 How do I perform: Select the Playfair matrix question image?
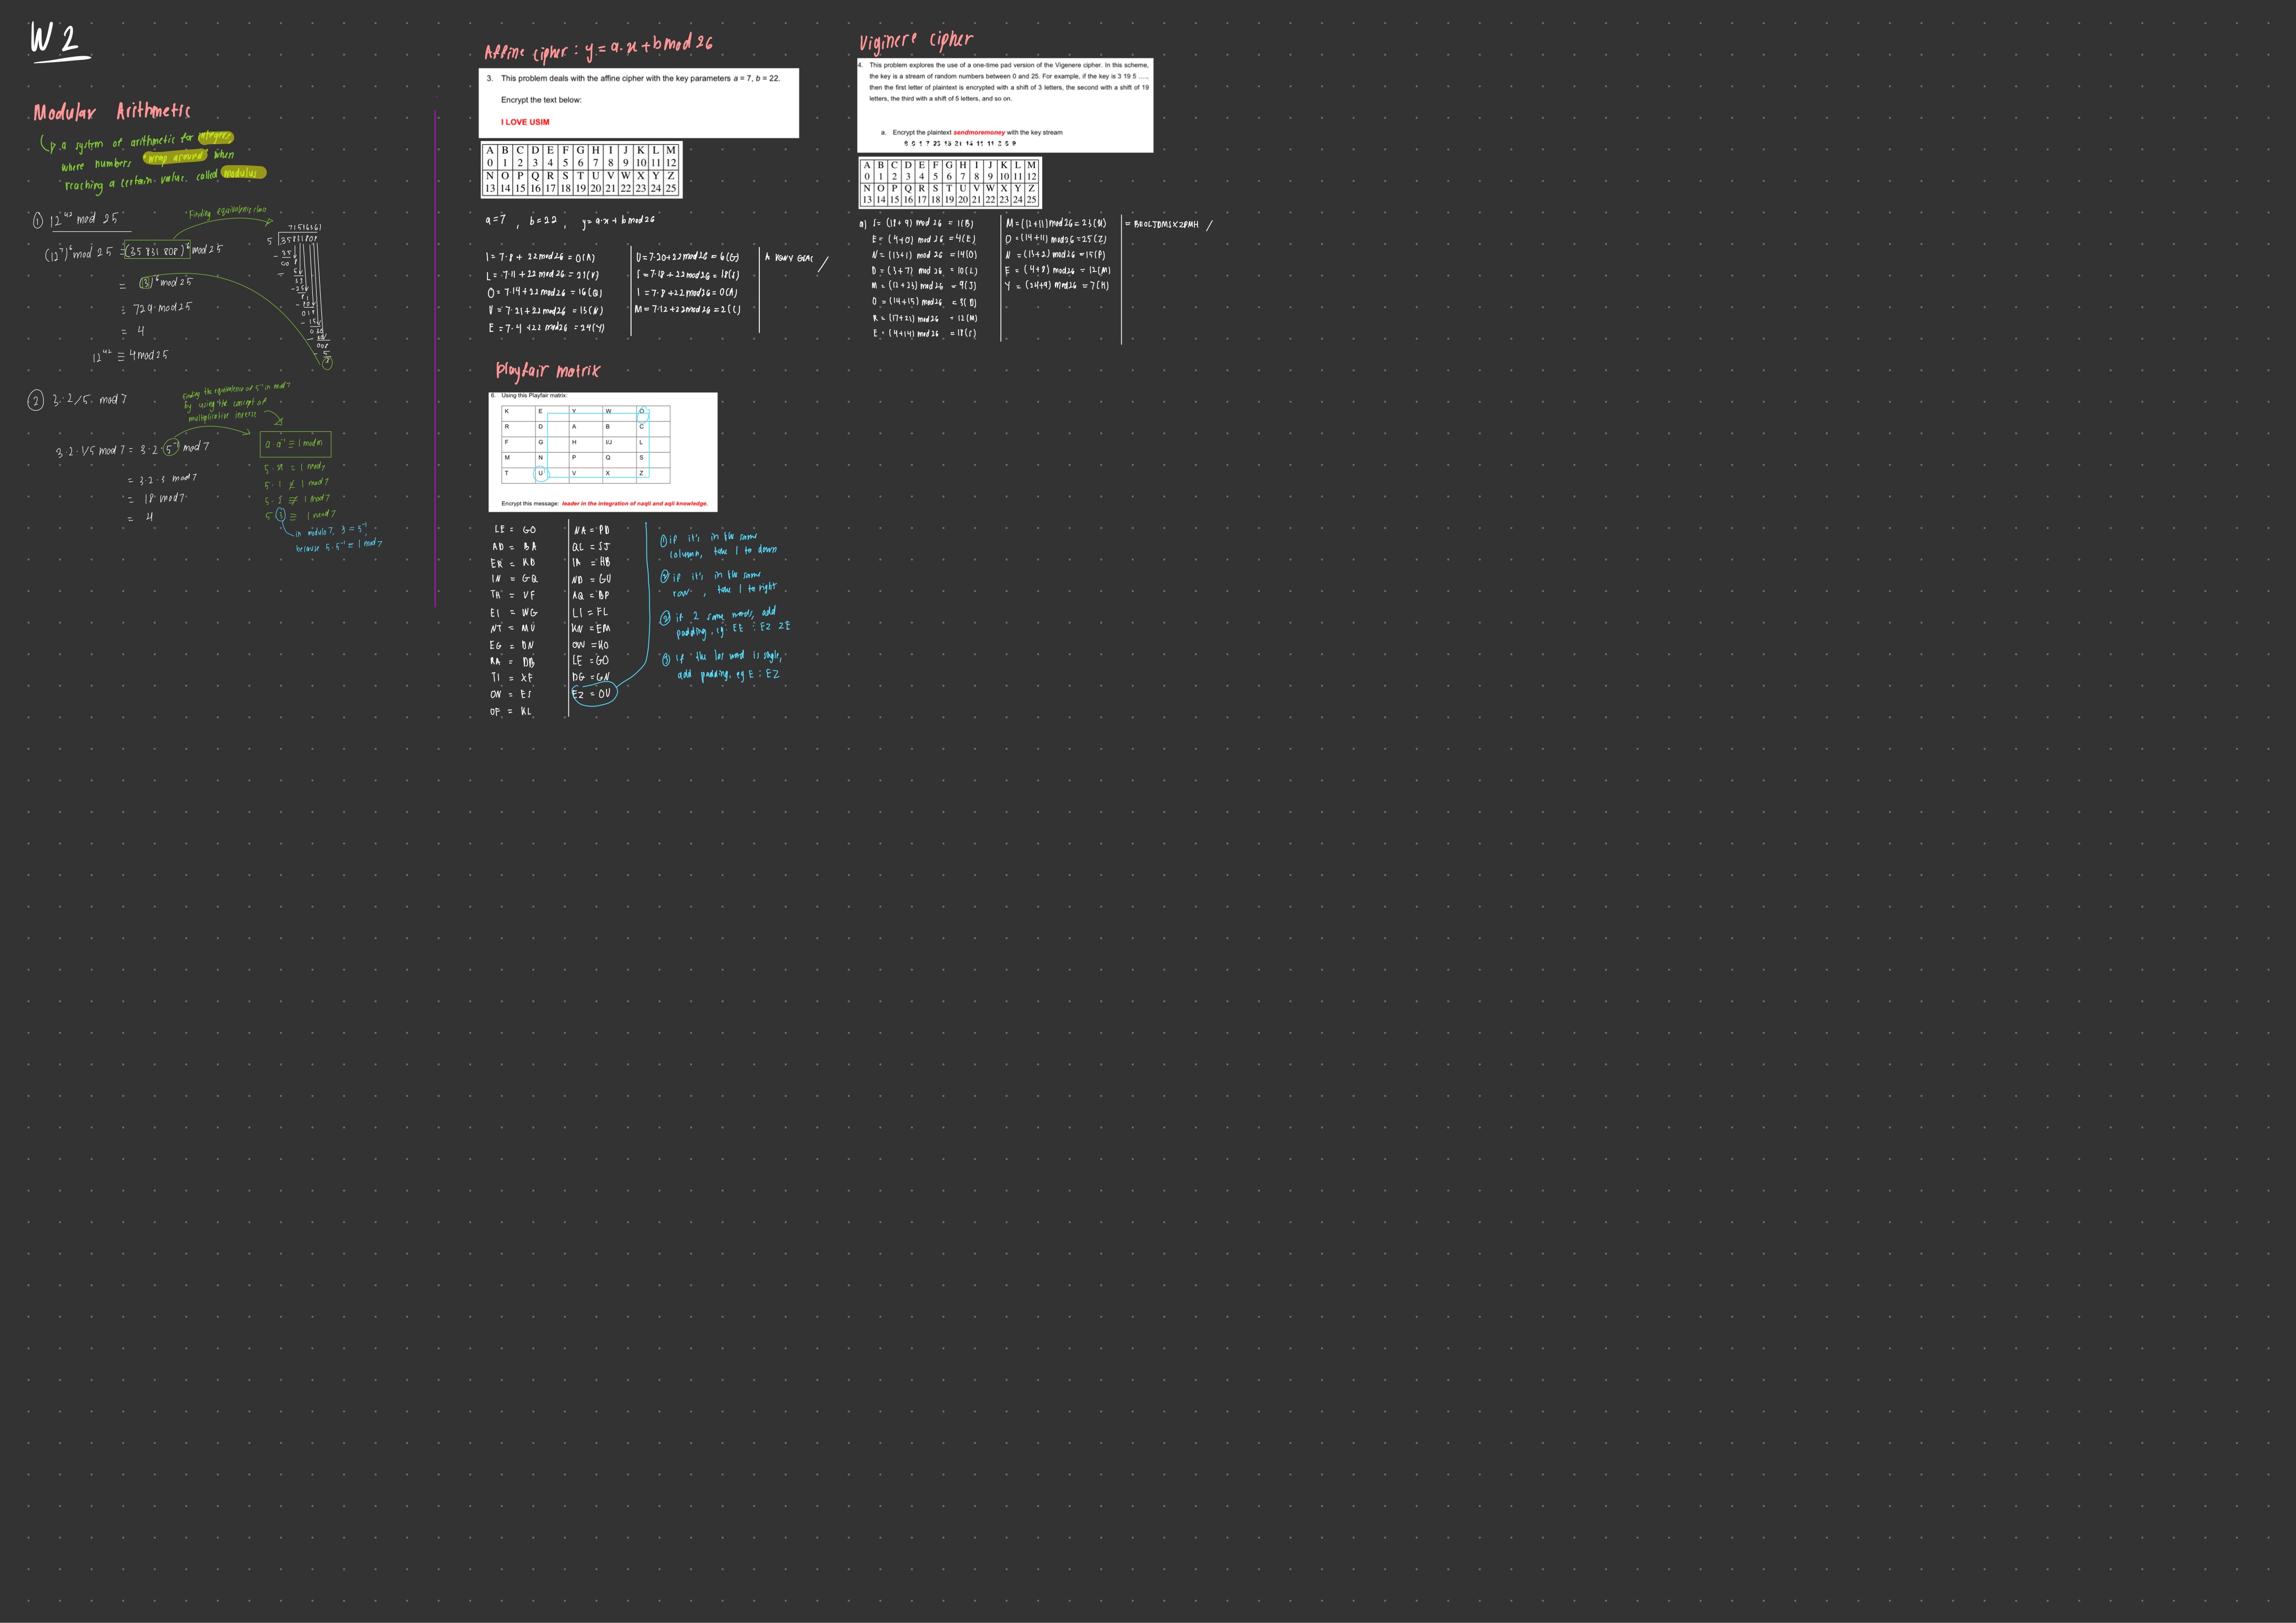point(603,452)
